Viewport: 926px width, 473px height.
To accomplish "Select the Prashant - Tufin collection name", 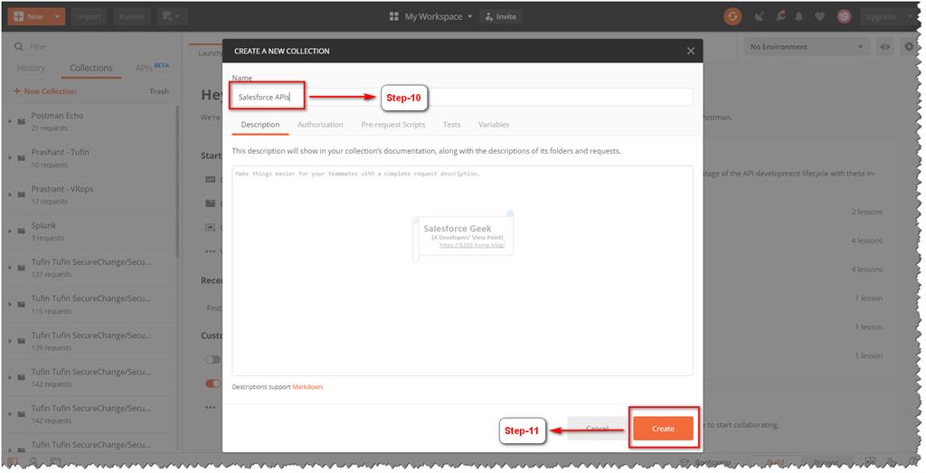I will (x=61, y=152).
